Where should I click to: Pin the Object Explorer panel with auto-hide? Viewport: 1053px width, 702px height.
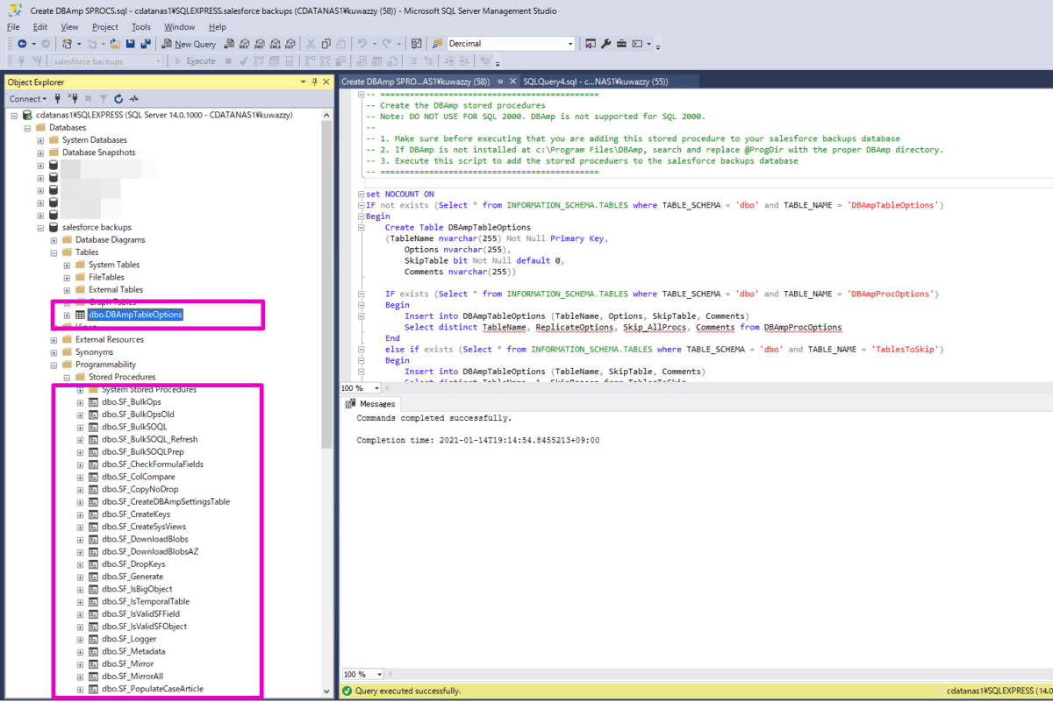[x=314, y=82]
